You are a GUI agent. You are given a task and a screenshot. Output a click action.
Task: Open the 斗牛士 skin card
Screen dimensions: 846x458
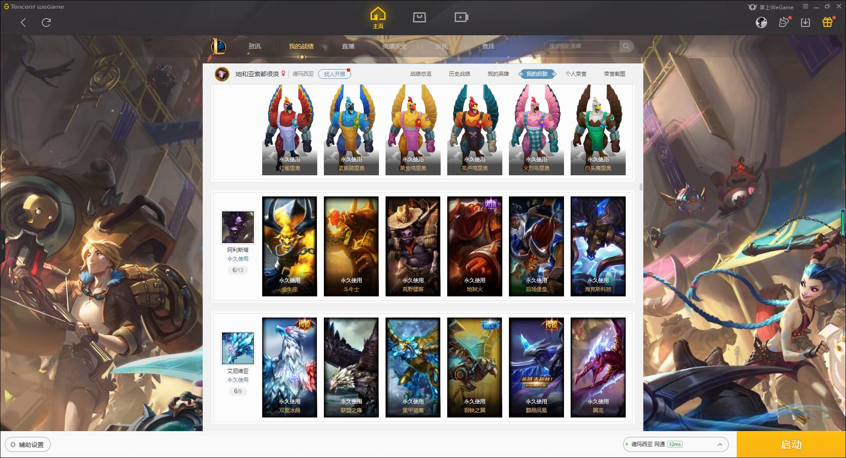point(351,246)
